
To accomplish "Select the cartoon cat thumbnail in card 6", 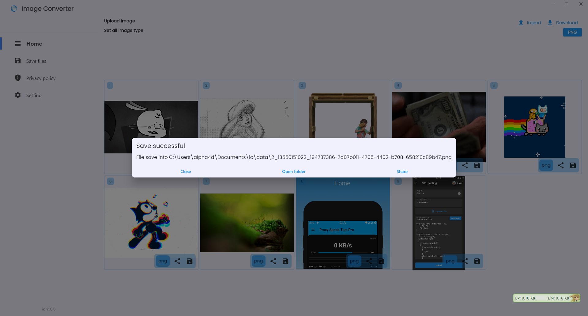I will click(x=151, y=223).
